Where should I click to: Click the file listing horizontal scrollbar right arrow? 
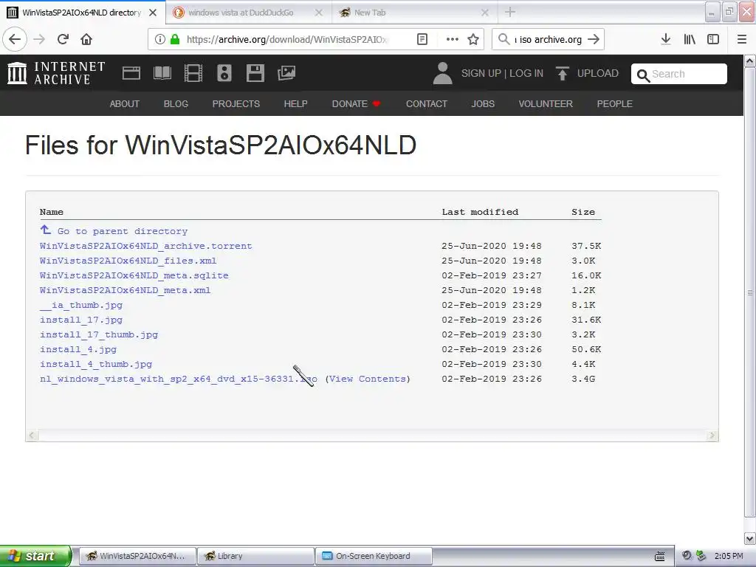pyautogui.click(x=712, y=436)
